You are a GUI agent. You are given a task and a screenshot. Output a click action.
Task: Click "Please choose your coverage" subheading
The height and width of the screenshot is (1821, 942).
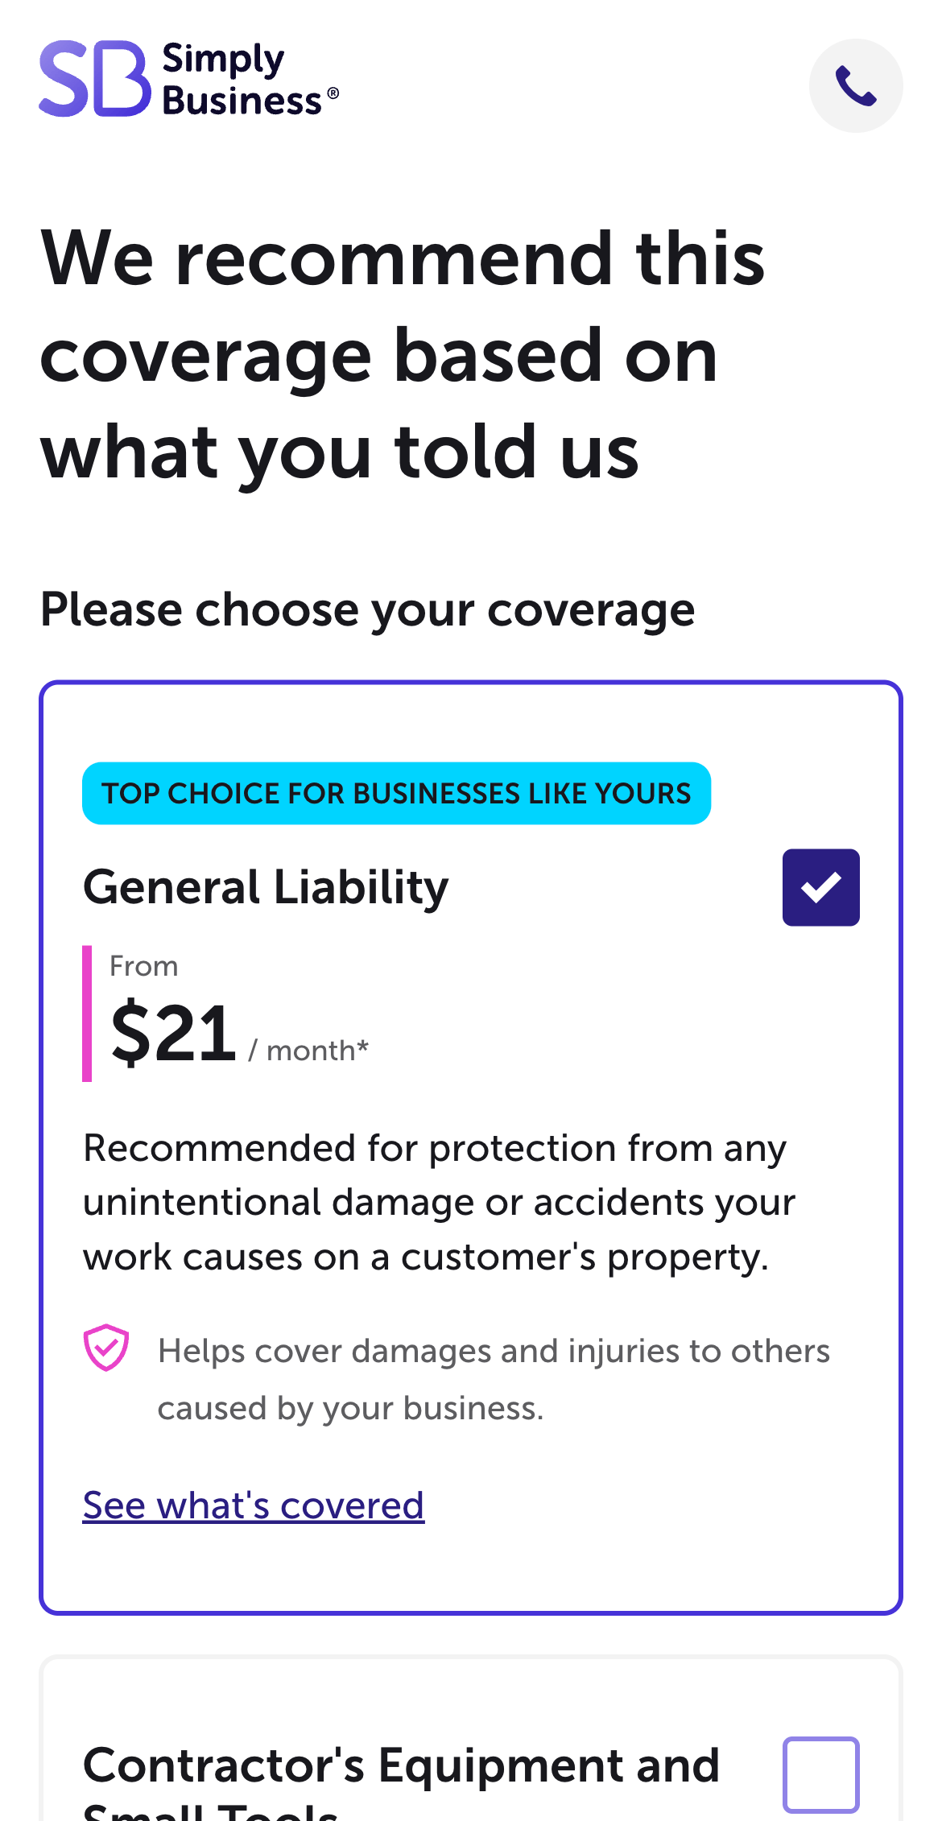click(x=367, y=609)
